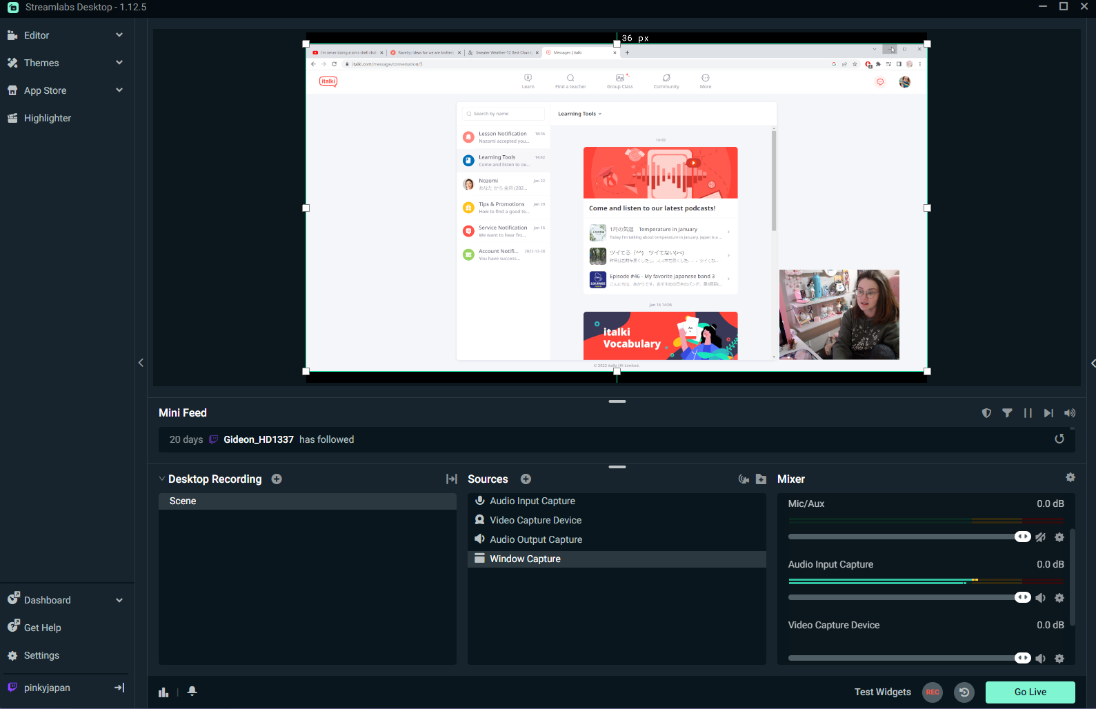Click the pinkyjapan account name
This screenshot has height=709, width=1096.
(47, 688)
